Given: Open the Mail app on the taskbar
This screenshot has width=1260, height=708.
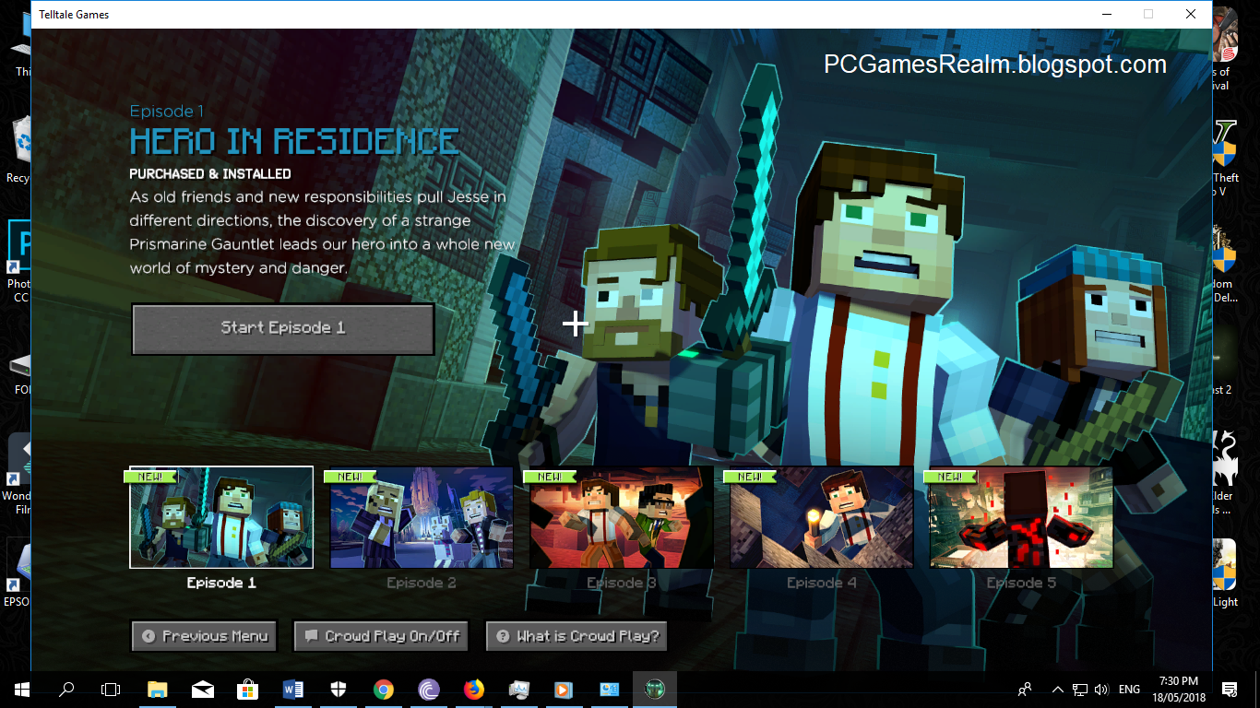Looking at the screenshot, I should [203, 689].
